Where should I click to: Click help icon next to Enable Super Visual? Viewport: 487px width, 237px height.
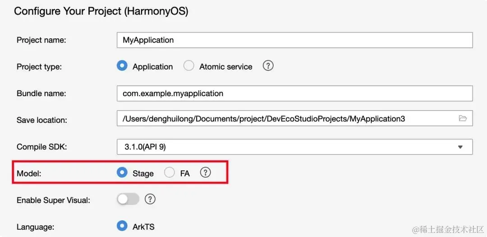click(x=150, y=199)
